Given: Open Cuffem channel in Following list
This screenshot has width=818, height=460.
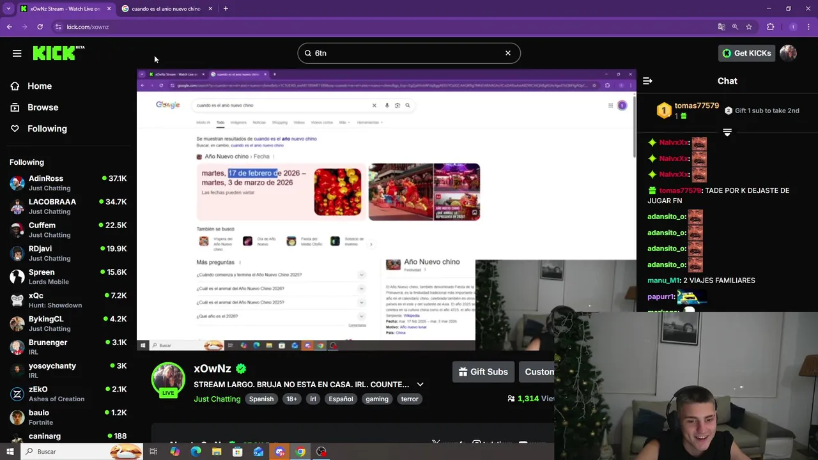Looking at the screenshot, I should (x=68, y=230).
